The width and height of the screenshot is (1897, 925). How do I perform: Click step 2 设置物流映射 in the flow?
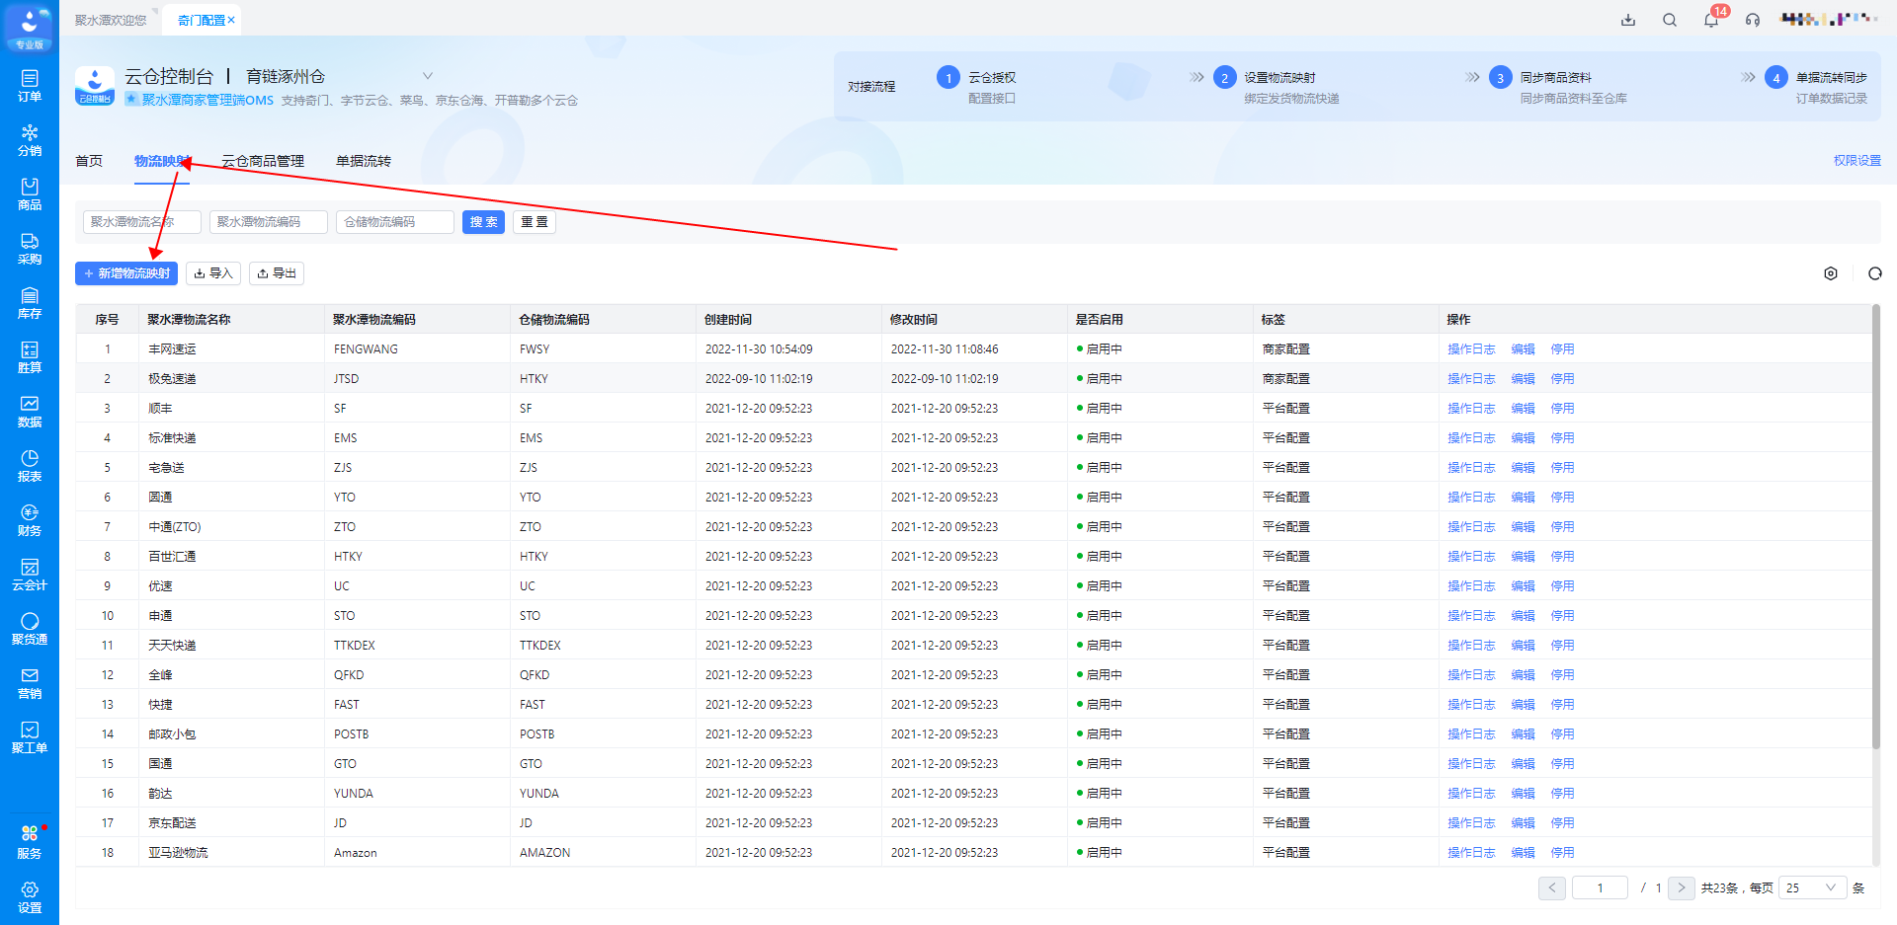[x=1277, y=87]
